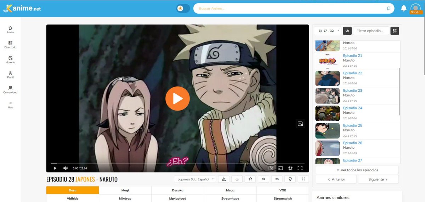
Task: Select the Mp4upload server tab
Action: click(x=177, y=198)
